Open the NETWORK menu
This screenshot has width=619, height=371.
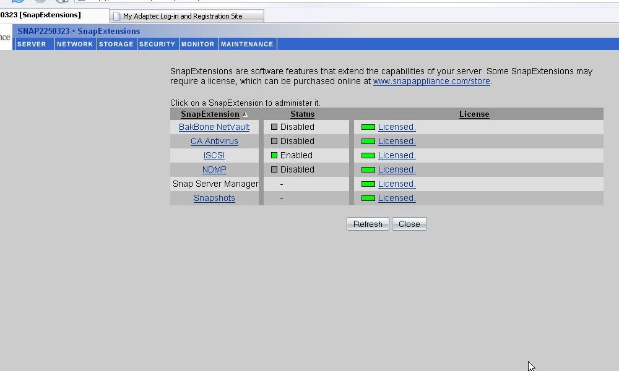click(x=75, y=44)
